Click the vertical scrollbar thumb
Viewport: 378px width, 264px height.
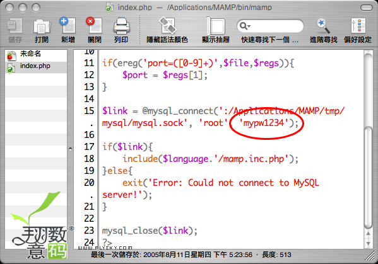(369, 178)
